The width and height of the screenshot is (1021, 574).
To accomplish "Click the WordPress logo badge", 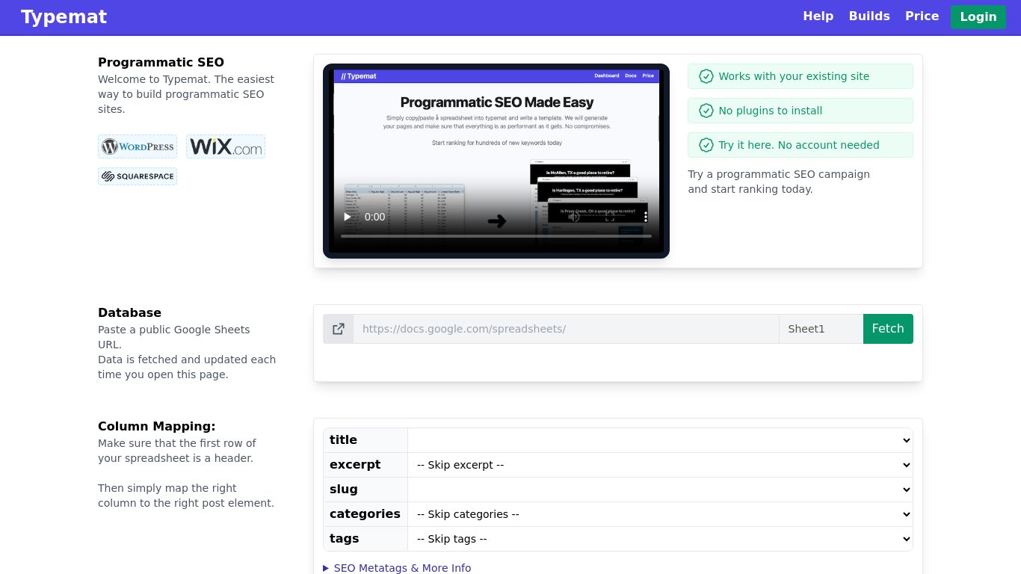I will pos(138,146).
